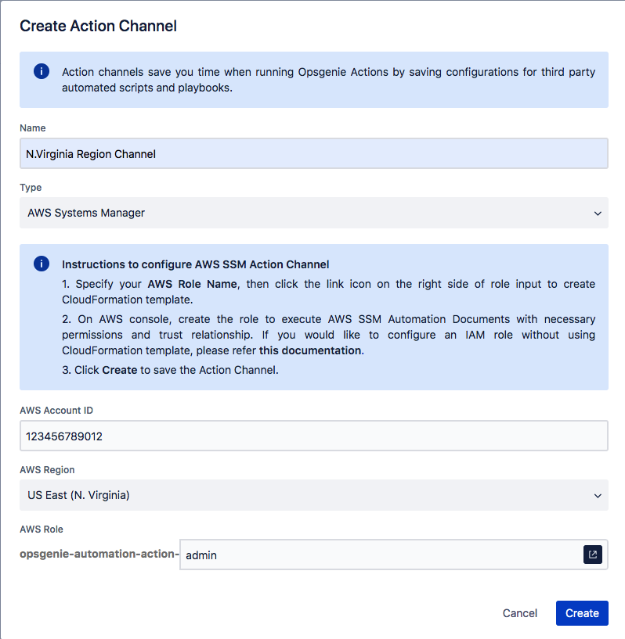Click the chevron arrow of the Type selector
The height and width of the screenshot is (639, 625).
[x=598, y=214]
